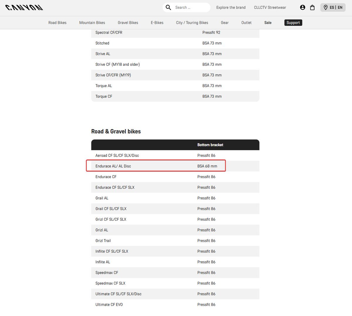Click the Speedmax CF row label

point(107,273)
